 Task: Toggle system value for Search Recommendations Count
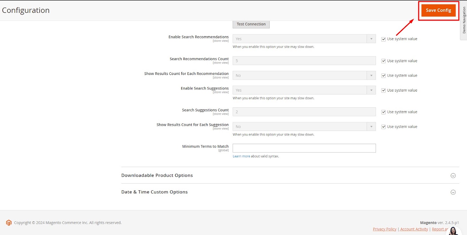pos(384,61)
